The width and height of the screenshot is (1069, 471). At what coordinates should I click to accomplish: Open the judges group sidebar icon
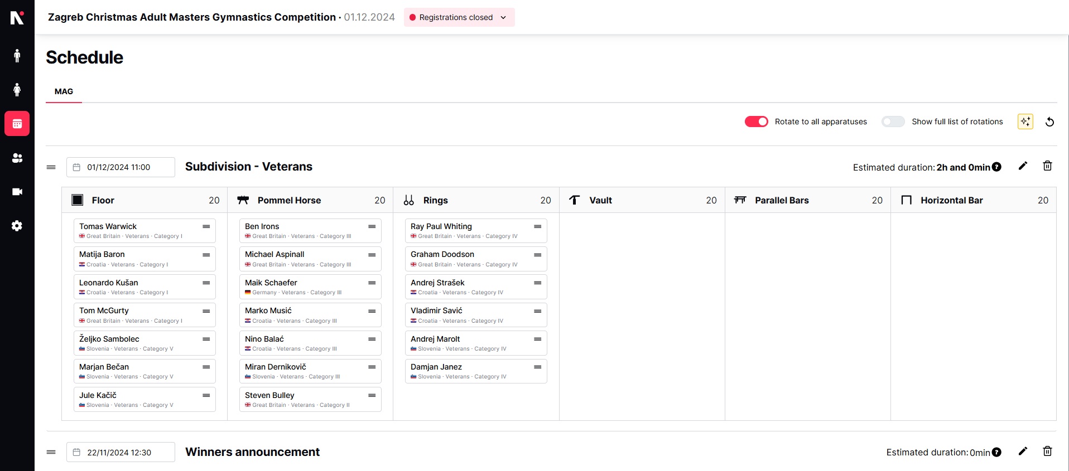click(17, 158)
